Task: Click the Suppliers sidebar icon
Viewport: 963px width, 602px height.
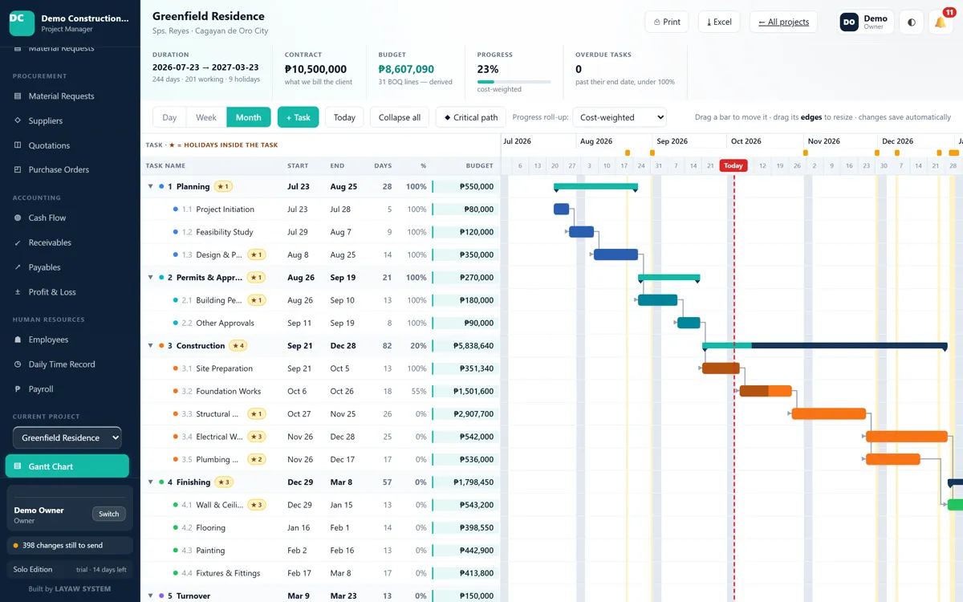Action: 18,120
